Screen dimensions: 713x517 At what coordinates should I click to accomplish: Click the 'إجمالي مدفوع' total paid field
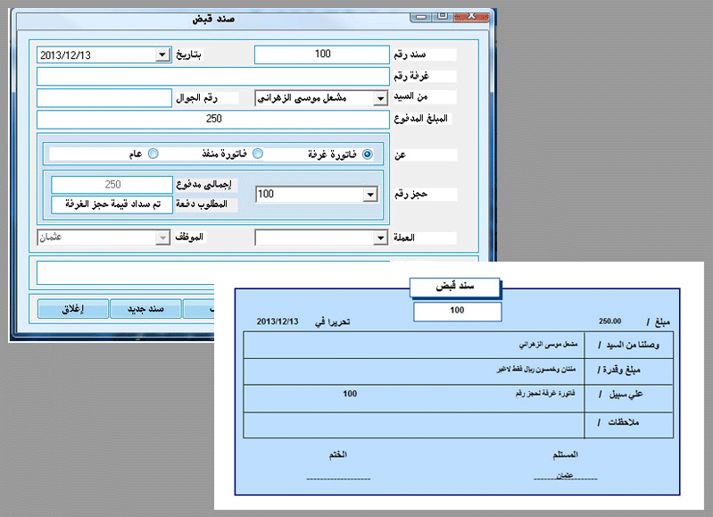coord(112,185)
